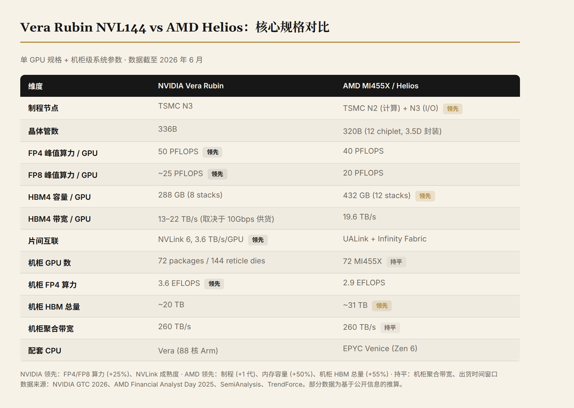
Task: Click the '领先' badge beside 50 PFLOPS
Action: coord(212,152)
